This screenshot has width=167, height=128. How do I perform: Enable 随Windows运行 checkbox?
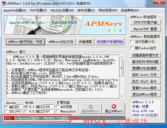pos(132,48)
